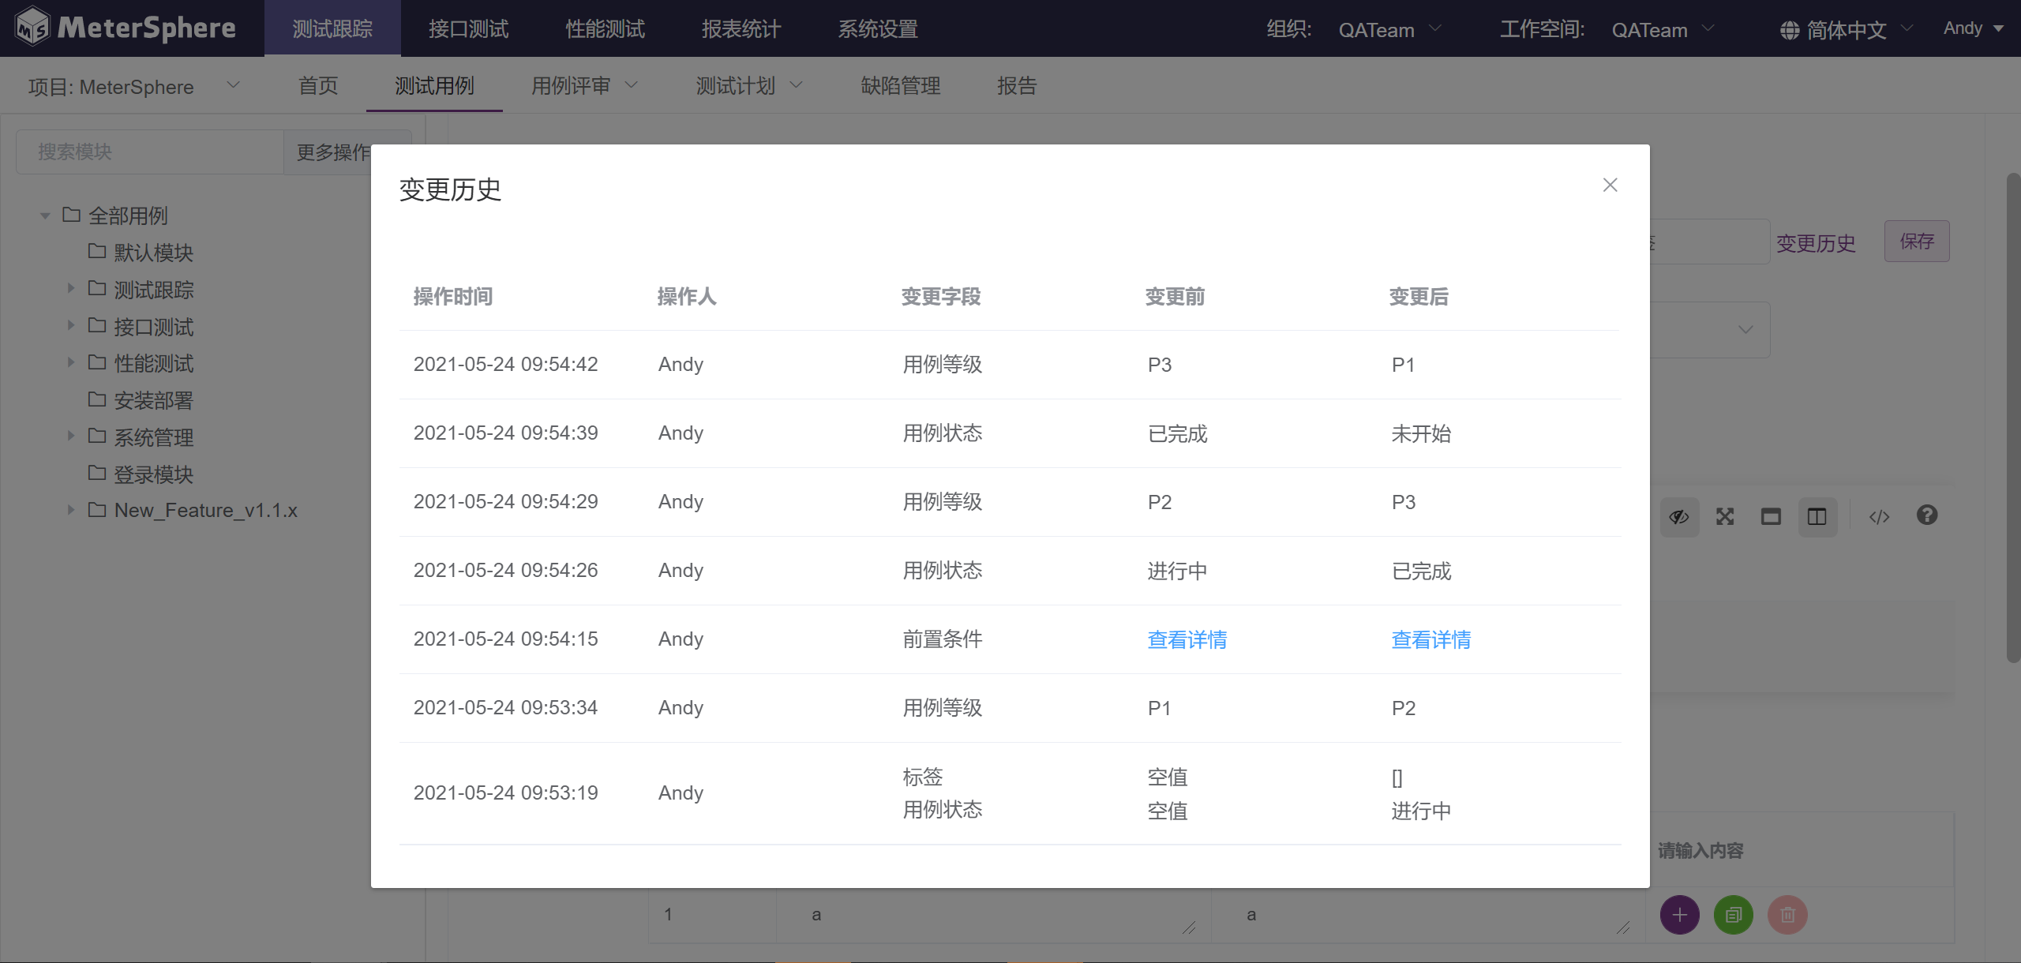The height and width of the screenshot is (963, 2021).
Task: Open the select dropdown behind dialog
Action: pos(1745,329)
